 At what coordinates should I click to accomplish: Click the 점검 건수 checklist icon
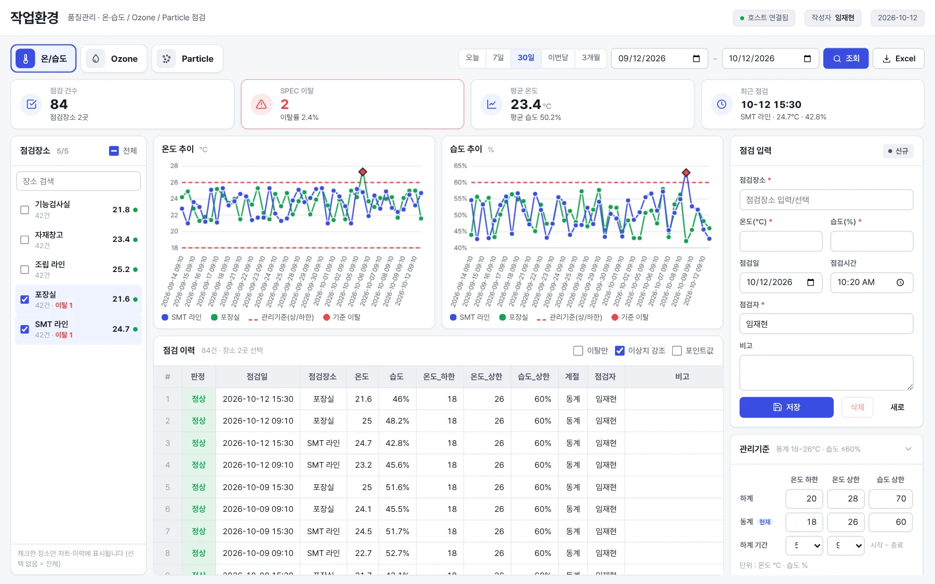[32, 104]
